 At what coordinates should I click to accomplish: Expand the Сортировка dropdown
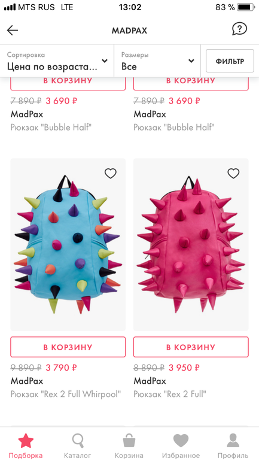point(57,61)
